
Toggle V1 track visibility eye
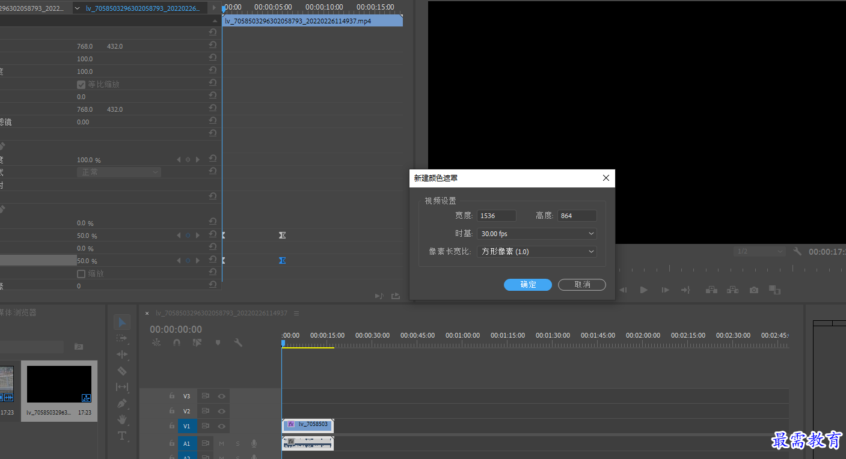[221, 426]
